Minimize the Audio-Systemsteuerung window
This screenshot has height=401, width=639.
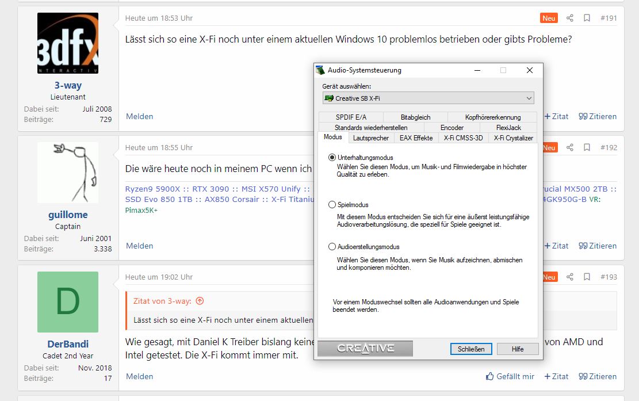(x=477, y=70)
